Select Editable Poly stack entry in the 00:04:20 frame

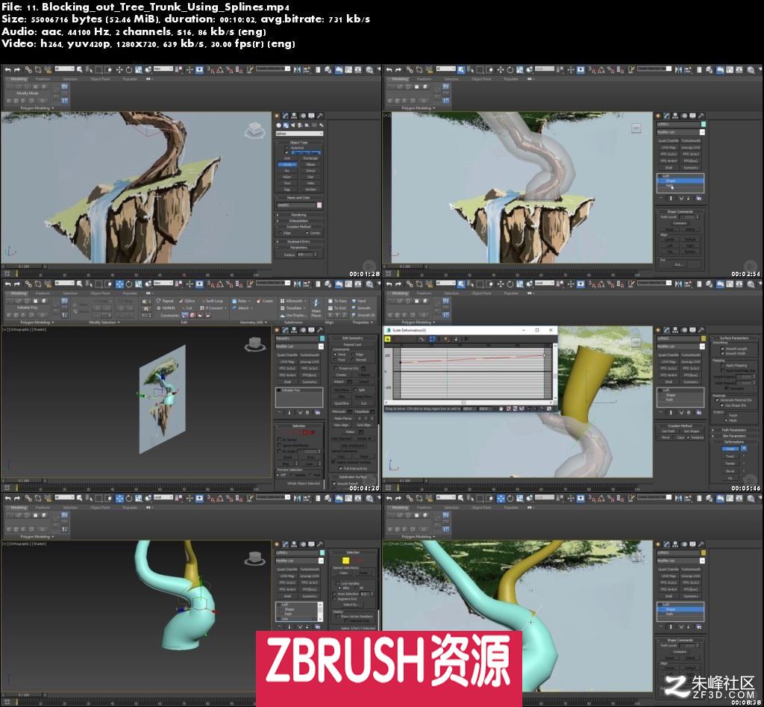(298, 390)
